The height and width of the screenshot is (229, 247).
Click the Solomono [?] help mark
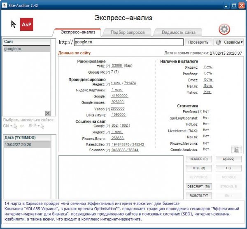tap(108, 150)
